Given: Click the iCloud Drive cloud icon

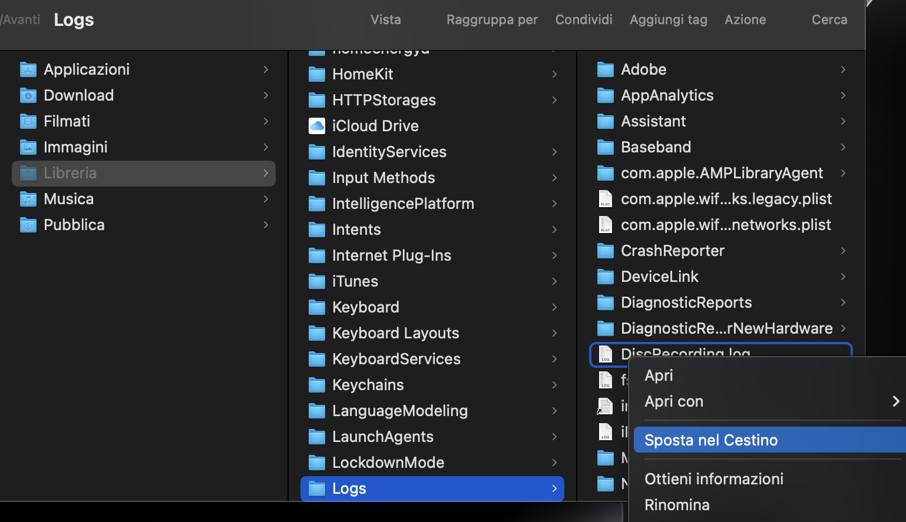Looking at the screenshot, I should click(317, 126).
